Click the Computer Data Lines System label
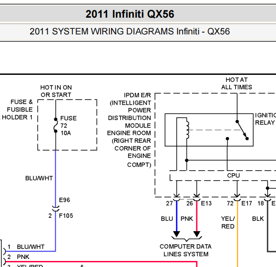276x267 pixels. (186, 250)
